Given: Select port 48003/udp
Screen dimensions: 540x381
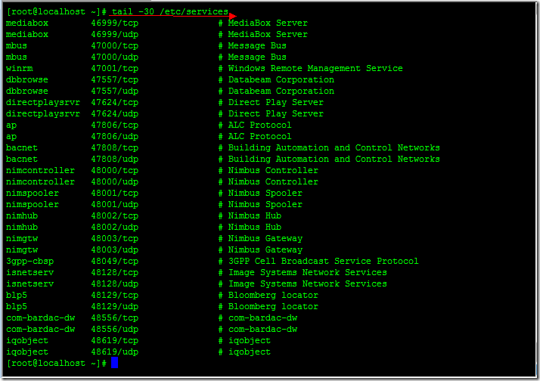Looking at the screenshot, I should click(115, 250).
